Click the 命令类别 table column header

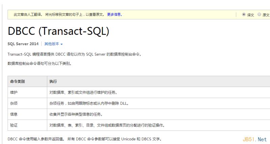coord(18,82)
